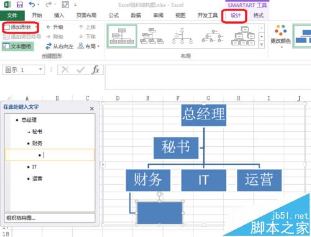Click the 添加形状 button

[18, 27]
